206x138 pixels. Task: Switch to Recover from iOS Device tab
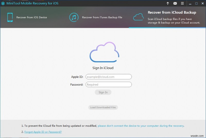pos(31,17)
